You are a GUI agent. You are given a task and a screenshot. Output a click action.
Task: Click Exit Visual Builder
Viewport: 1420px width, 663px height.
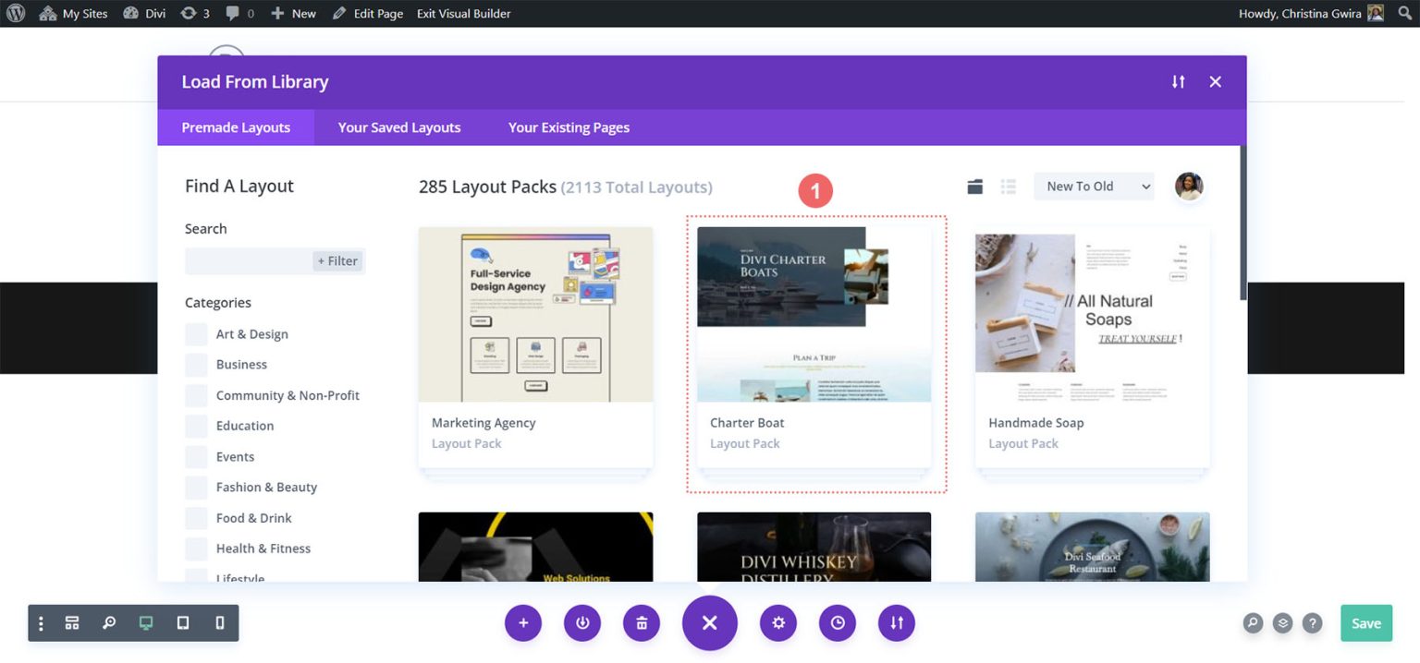click(x=462, y=13)
